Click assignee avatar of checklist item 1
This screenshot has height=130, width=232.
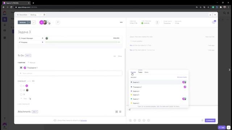[x=27, y=86]
